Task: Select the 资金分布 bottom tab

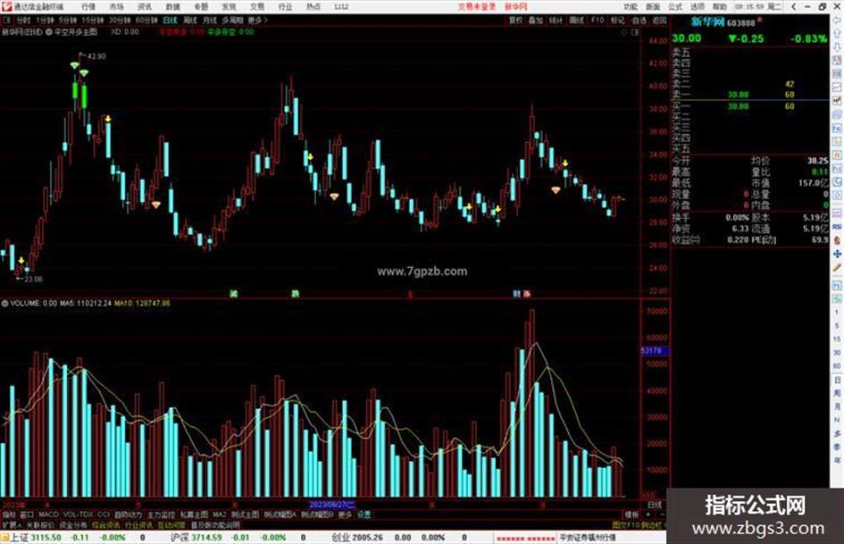Action: point(73,524)
